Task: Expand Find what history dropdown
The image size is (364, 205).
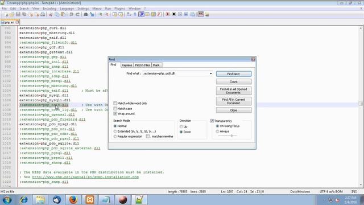Action: (x=211, y=73)
